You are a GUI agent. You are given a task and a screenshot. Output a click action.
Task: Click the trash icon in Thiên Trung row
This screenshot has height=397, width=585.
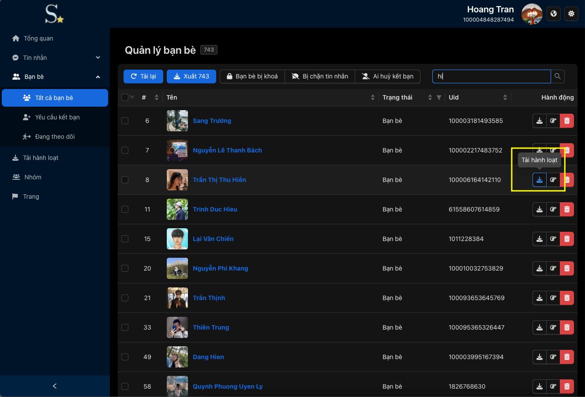coord(567,327)
